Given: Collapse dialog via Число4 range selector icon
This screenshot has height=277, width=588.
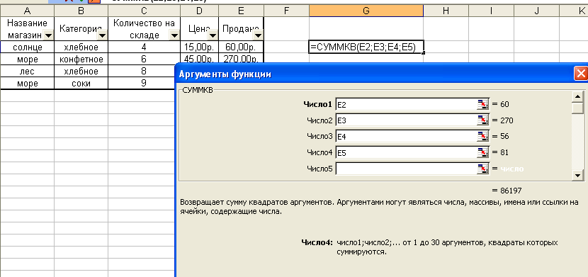Looking at the screenshot, I should (x=482, y=152).
